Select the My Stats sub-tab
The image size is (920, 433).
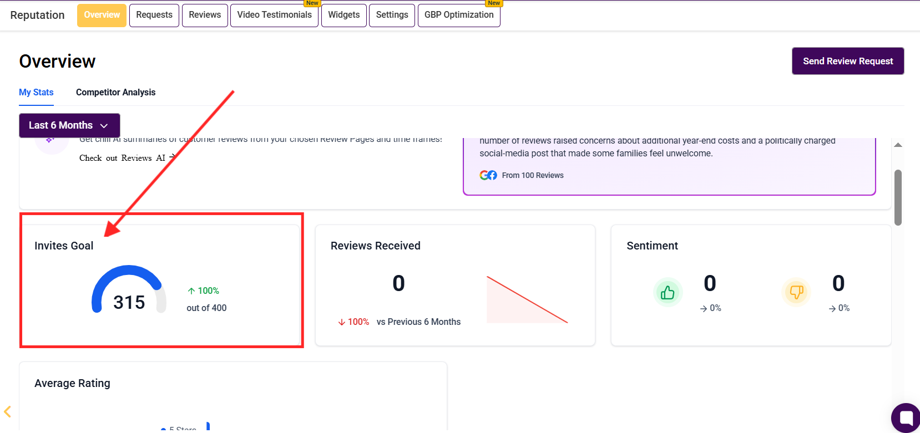36,93
